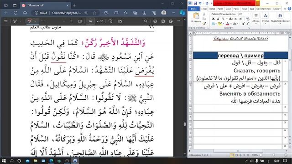Apply red font color
Screen dimensions: 292x164
(227, 24)
